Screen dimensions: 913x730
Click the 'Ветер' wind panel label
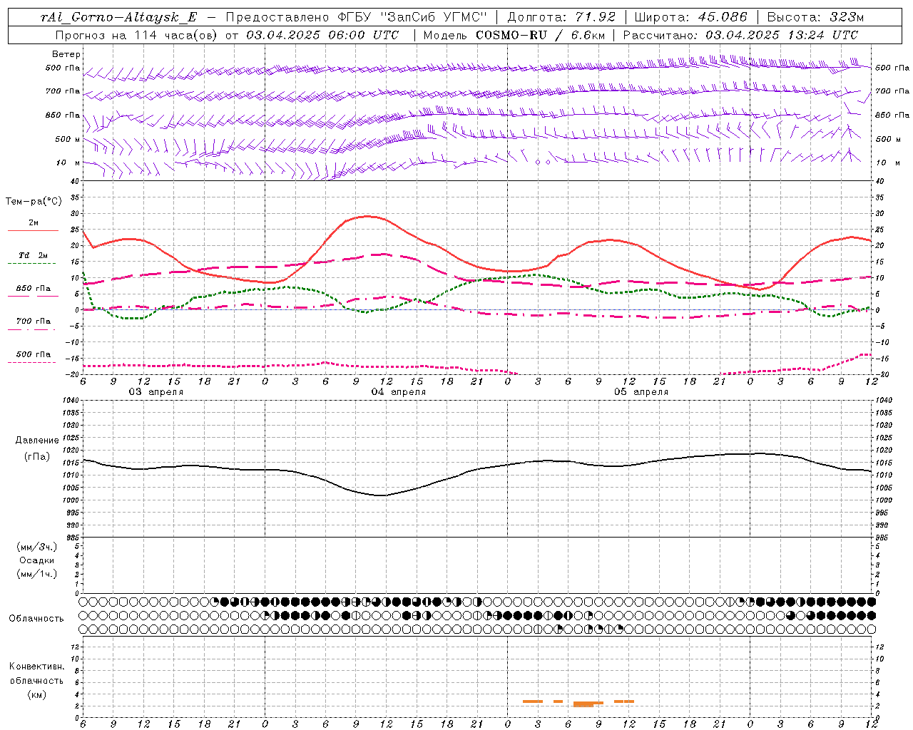click(66, 54)
